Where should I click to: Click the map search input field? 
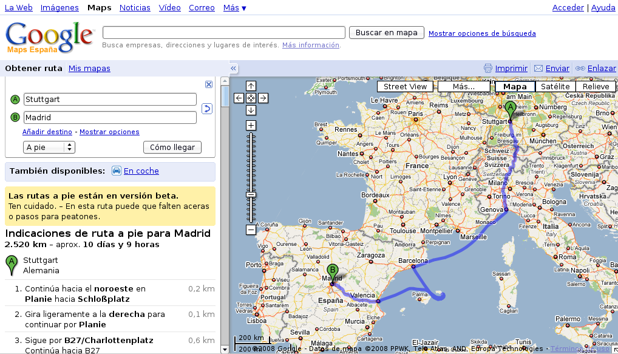tap(224, 32)
